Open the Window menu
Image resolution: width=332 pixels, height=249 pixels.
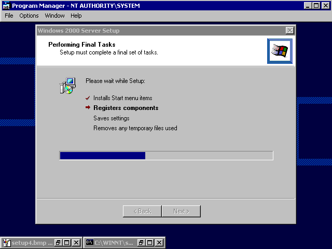tap(54, 16)
